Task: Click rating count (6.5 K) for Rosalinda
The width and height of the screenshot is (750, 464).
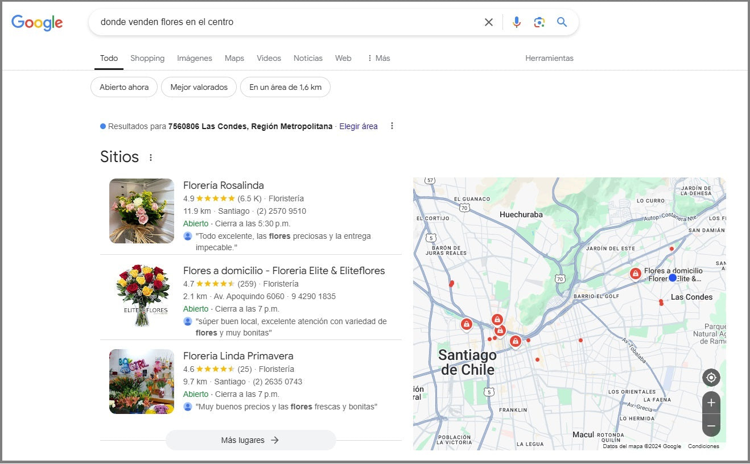Action: [x=250, y=198]
